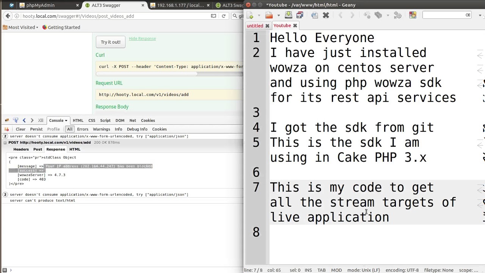
Task: Click the Firebug bug icon
Action: tap(6, 120)
